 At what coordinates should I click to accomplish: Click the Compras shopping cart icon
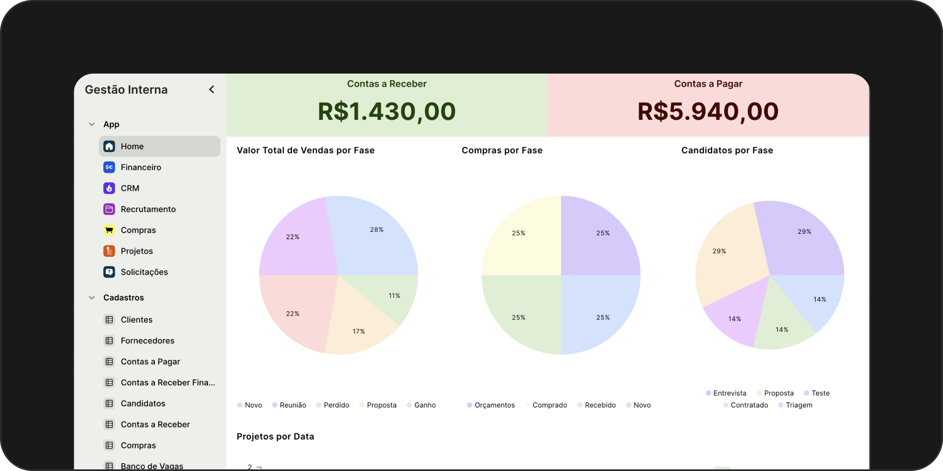(109, 230)
